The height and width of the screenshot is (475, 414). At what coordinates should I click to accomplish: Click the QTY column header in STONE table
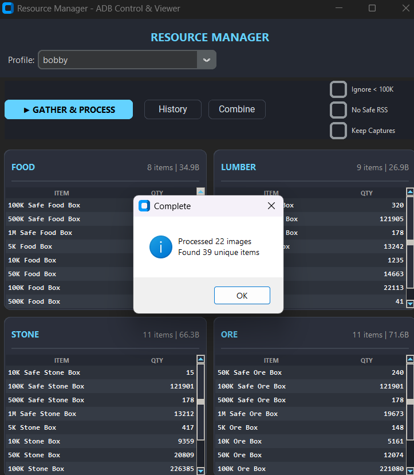(x=157, y=360)
